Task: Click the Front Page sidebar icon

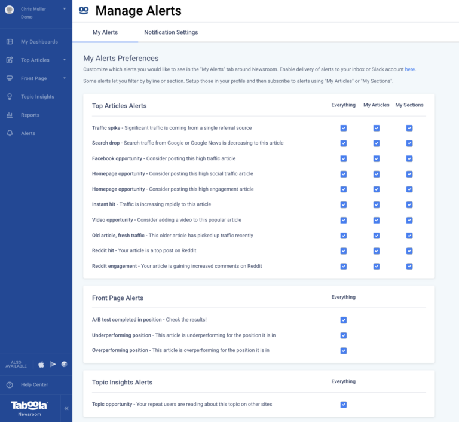Action: click(10, 78)
